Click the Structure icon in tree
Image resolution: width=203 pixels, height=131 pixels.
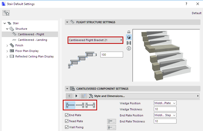(x=12, y=29)
